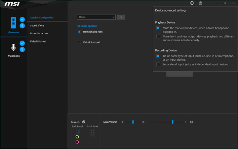The height and width of the screenshot is (149, 238).
Task: Select the Динамики speakers device icon
Action: click(x=14, y=23)
